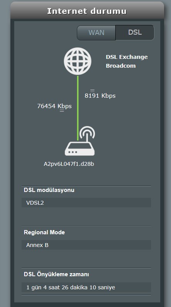The height and width of the screenshot is (307, 171).
Task: Click the DSL Exchange label
Action: point(127,57)
